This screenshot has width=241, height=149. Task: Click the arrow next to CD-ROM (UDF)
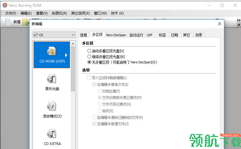point(66,55)
